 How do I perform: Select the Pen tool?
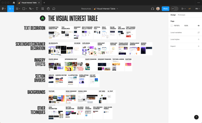click(x=30, y=9)
